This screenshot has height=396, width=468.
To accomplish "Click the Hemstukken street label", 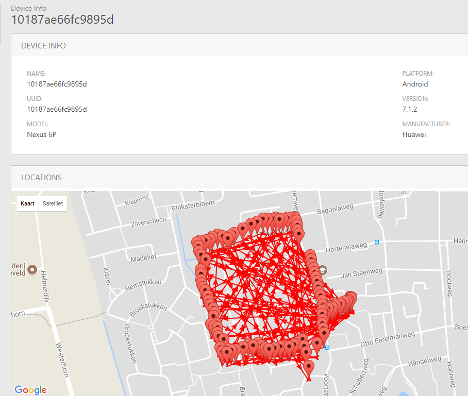I will coord(143,285).
